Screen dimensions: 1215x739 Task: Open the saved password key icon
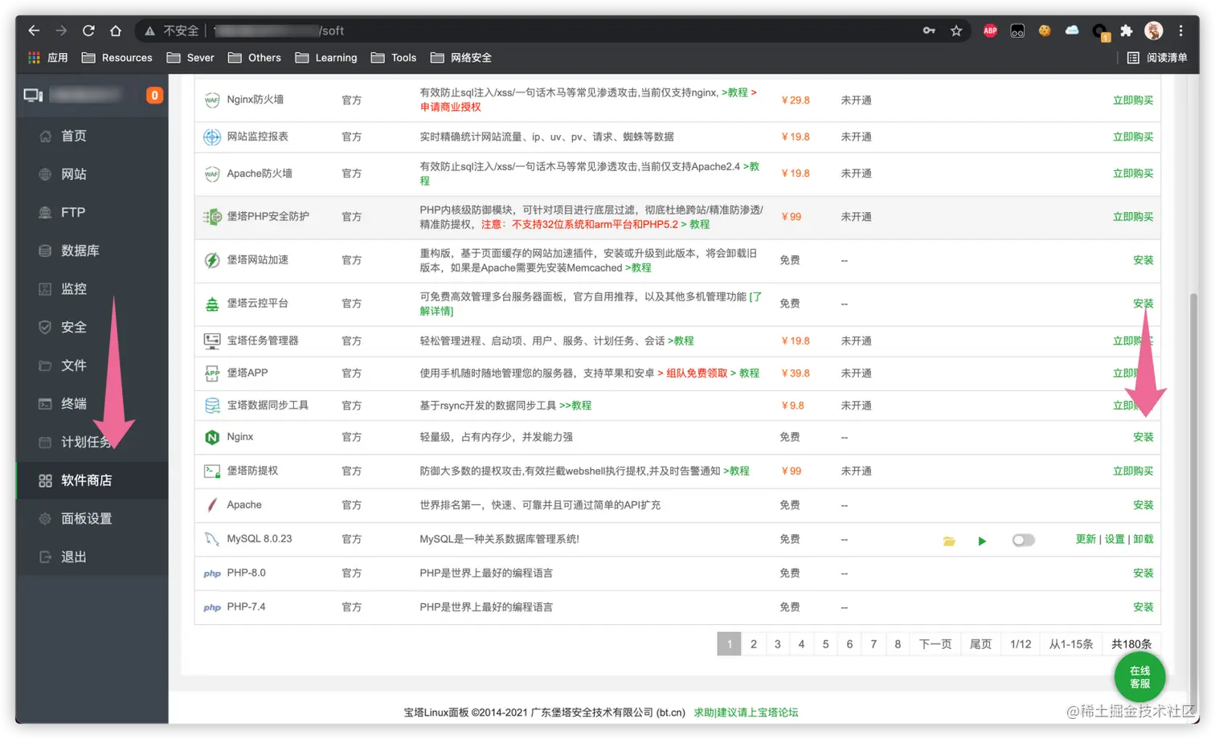(929, 31)
